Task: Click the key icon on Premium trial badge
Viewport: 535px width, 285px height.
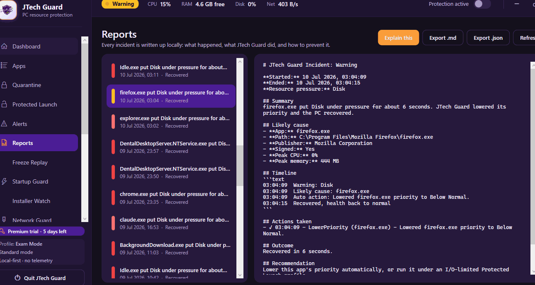Action: 3,231
